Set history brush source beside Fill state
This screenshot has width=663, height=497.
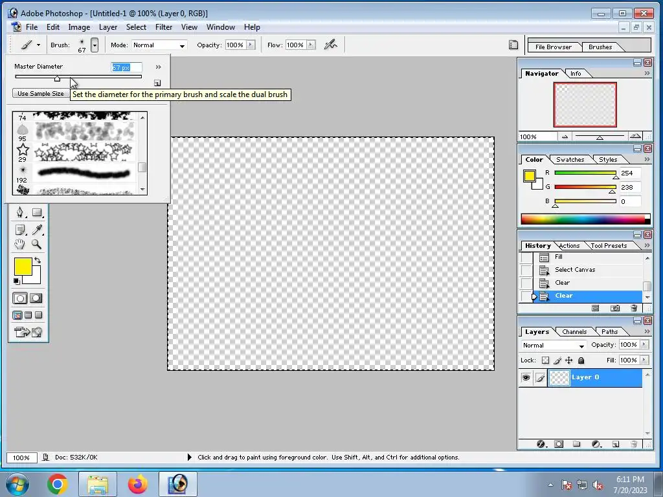[x=526, y=257]
